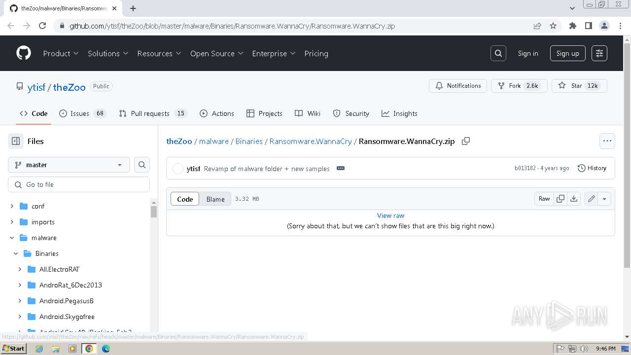Go back in Chrome
The height and width of the screenshot is (355, 631).
point(11,26)
